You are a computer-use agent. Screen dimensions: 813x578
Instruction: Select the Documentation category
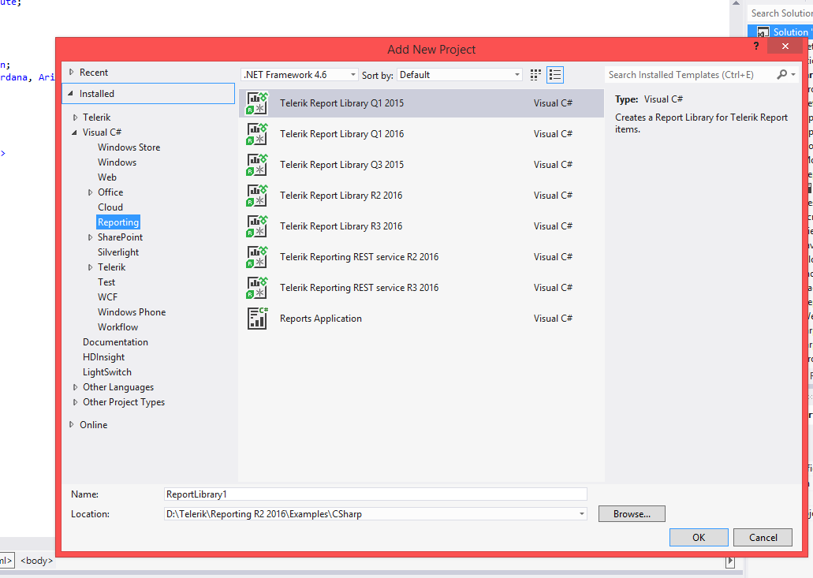[x=115, y=342]
